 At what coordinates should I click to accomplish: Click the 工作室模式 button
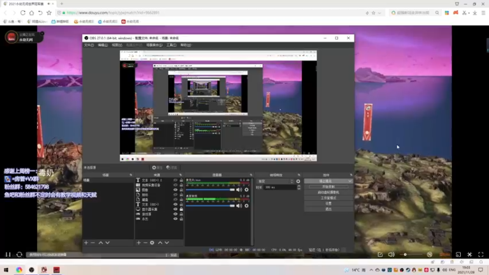(x=328, y=198)
